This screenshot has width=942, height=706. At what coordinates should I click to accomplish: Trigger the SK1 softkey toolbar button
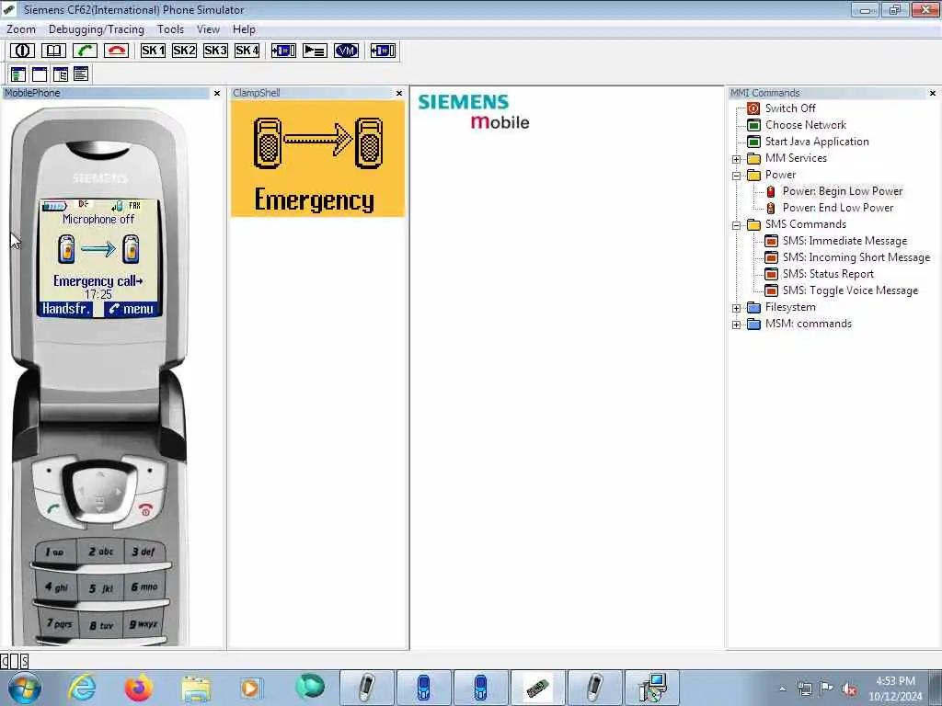(153, 51)
